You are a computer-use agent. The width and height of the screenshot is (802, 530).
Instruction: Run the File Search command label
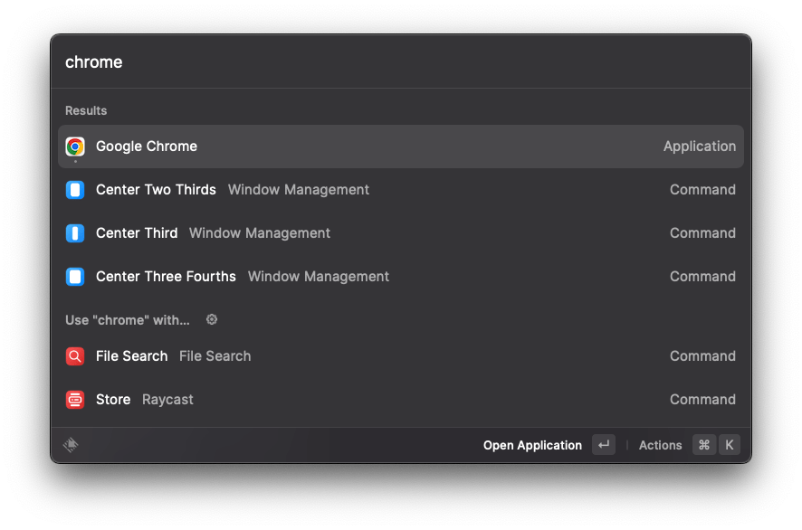pyautogui.click(x=131, y=356)
